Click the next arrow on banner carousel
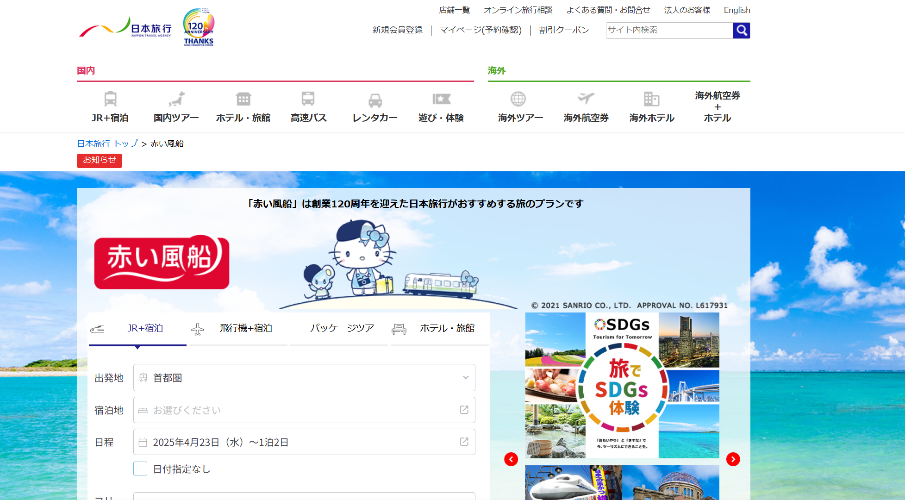 (x=733, y=459)
